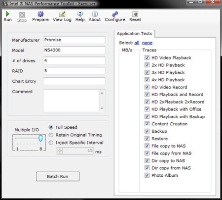Uncheck HD Playback with Office
222x200 pixels.
(147, 109)
